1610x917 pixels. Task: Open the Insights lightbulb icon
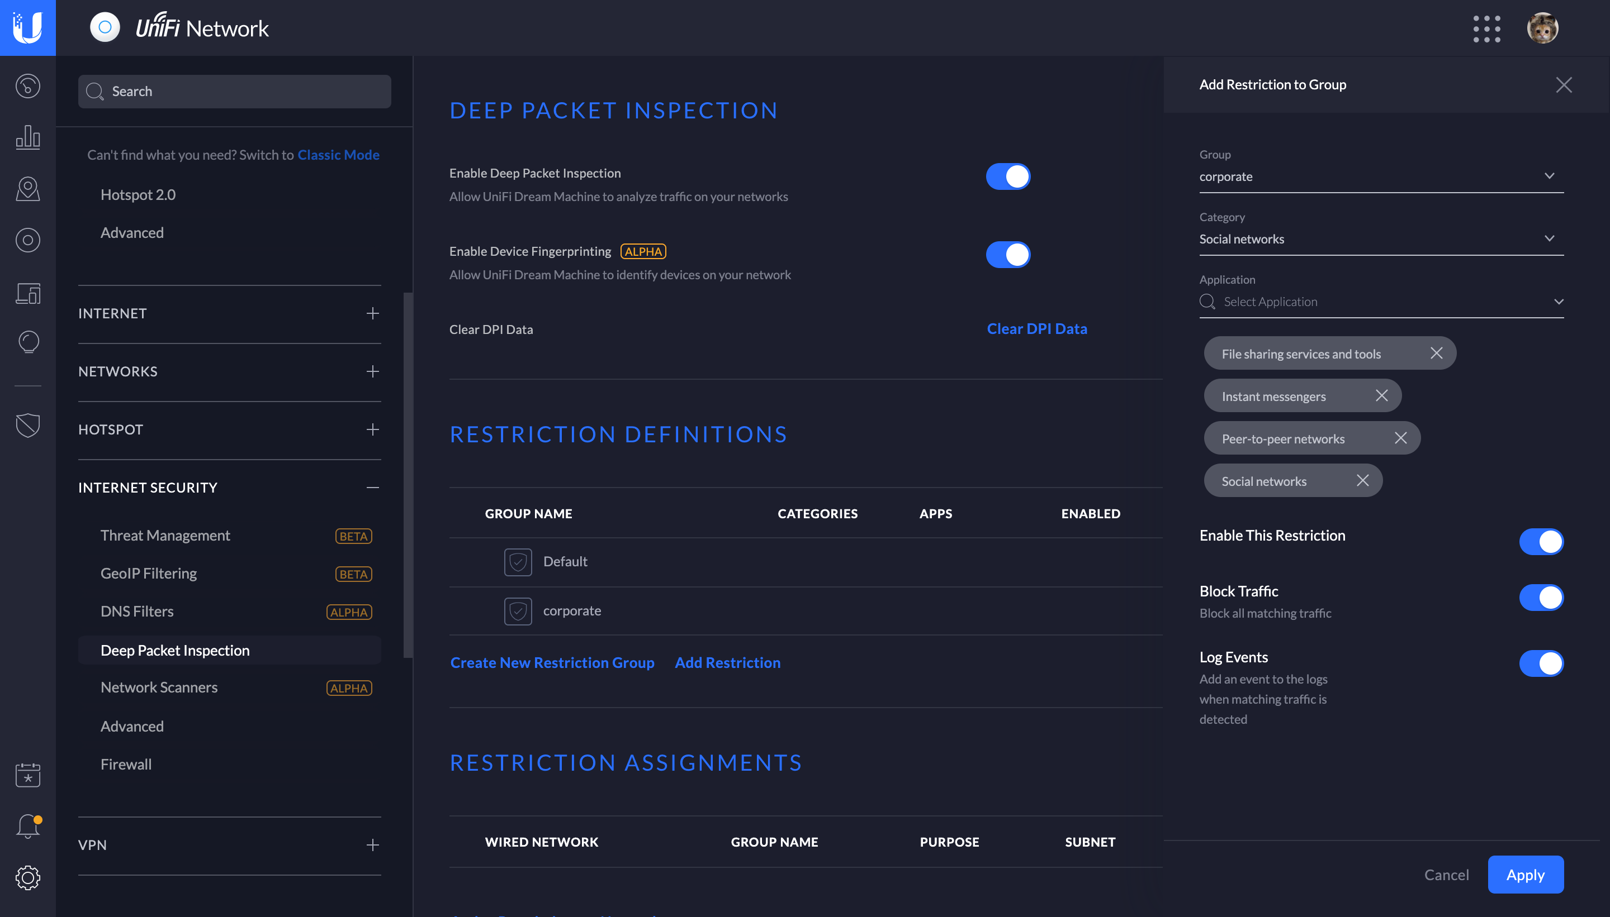28,342
